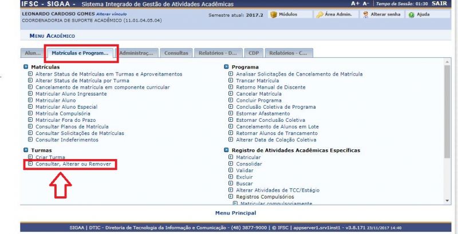Open Trancar Matrícula under Programa

pyautogui.click(x=258, y=81)
